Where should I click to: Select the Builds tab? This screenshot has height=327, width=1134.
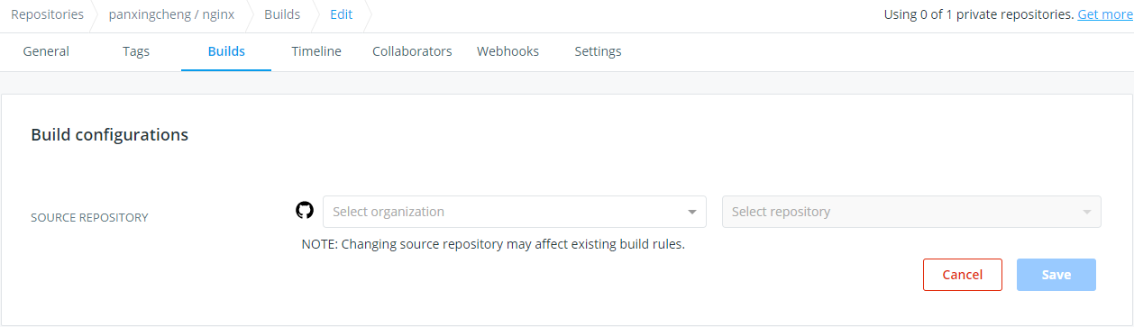click(226, 51)
